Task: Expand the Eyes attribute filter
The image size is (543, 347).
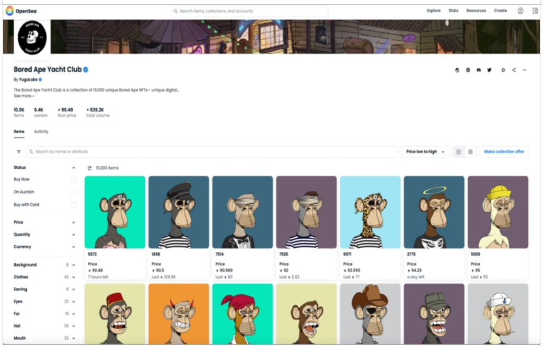Action: point(44,302)
